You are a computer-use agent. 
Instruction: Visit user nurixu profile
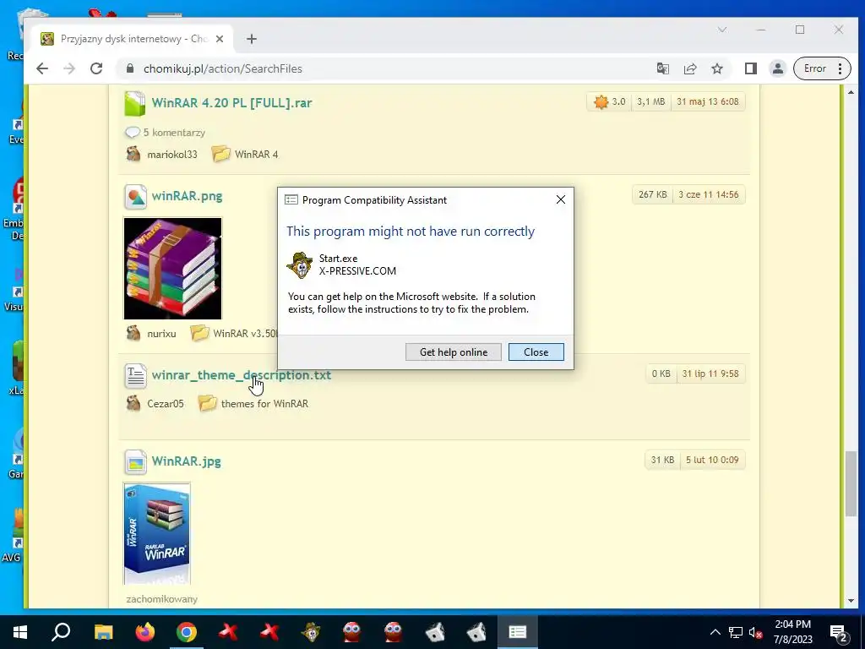click(x=161, y=333)
